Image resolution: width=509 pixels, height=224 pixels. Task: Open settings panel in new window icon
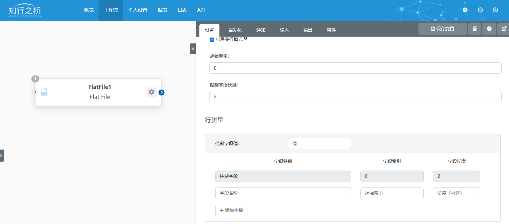(x=504, y=29)
